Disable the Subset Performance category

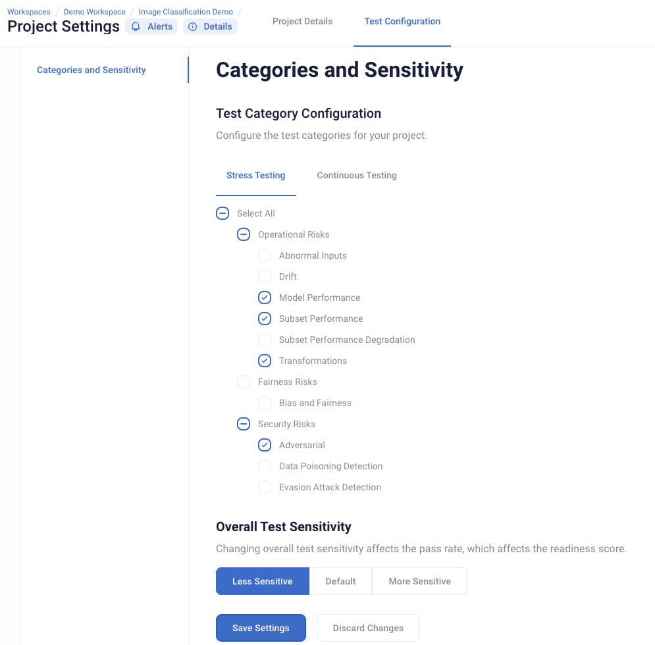[x=264, y=319]
